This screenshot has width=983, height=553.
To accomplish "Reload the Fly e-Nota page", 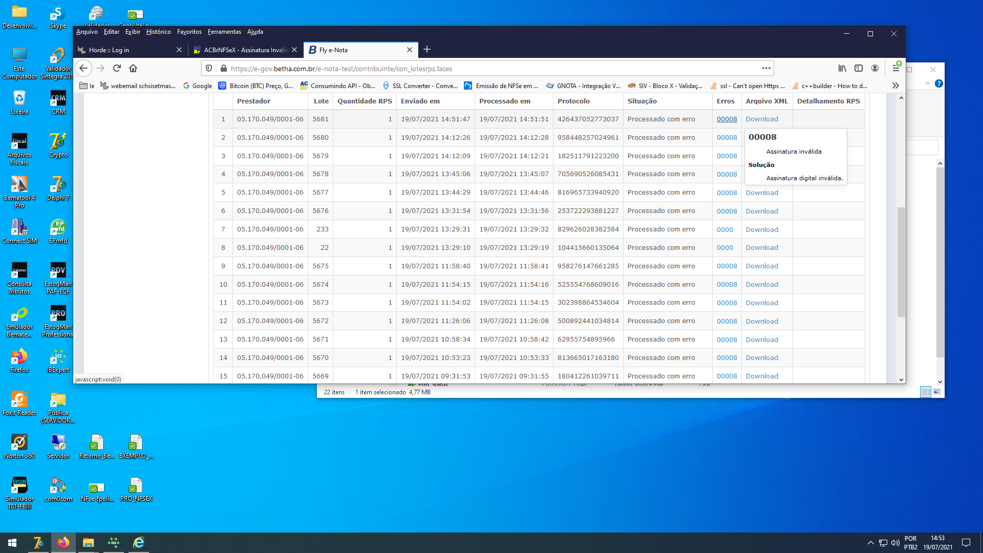I will pos(117,68).
